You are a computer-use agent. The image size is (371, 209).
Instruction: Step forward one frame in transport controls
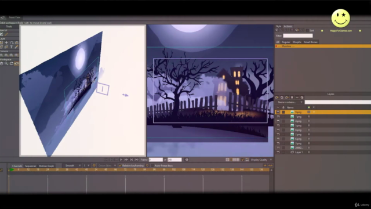pyautogui.click(x=126, y=160)
